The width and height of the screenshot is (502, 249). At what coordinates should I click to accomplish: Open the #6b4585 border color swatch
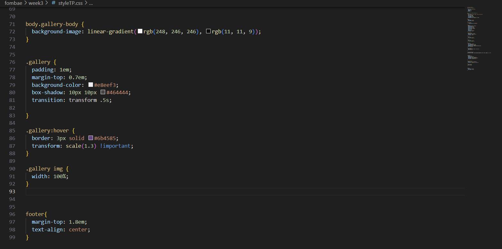point(91,138)
